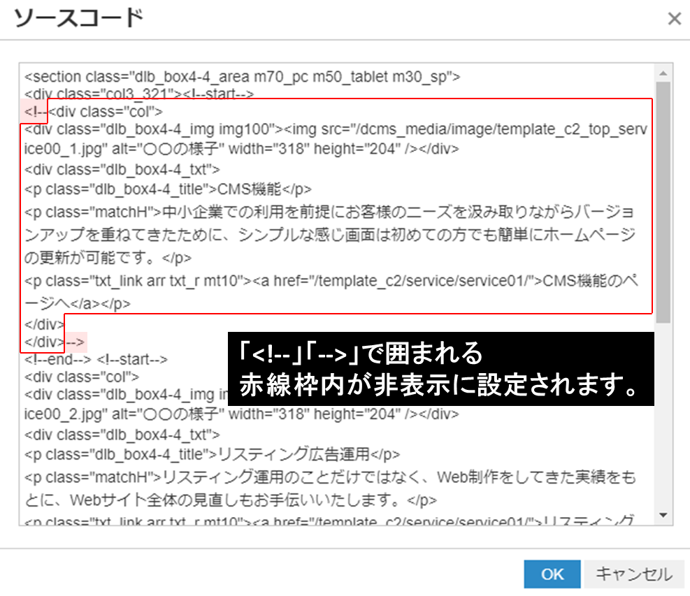Image resolution: width=690 pixels, height=596 pixels.
Task: Click 'ice00_2.jpg" alt=' line in the code
Action: (x=242, y=414)
